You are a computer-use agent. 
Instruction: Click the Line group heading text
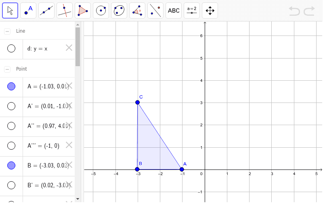[x=21, y=31]
